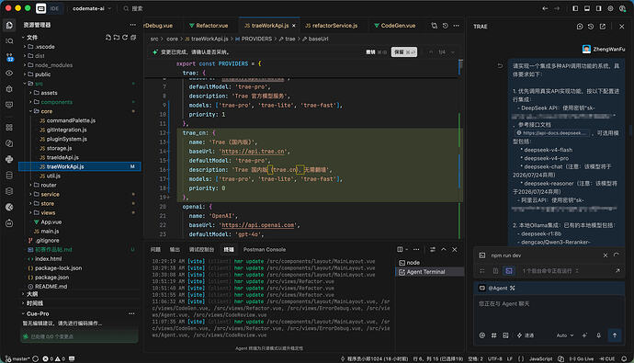Maximize the terminal panel with chevron
This screenshot has height=363, width=634.
[444, 249]
